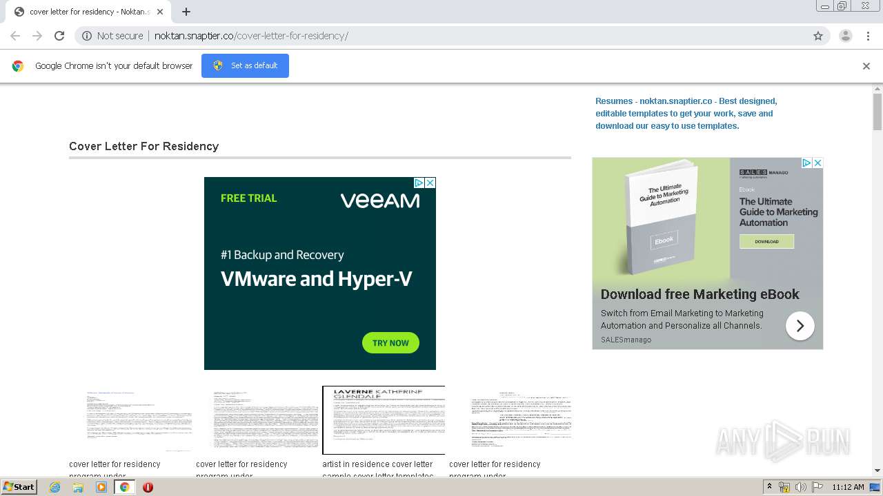Image resolution: width=883 pixels, height=496 pixels.
Task: Open a new tab with the plus icon
Action: coord(186,12)
